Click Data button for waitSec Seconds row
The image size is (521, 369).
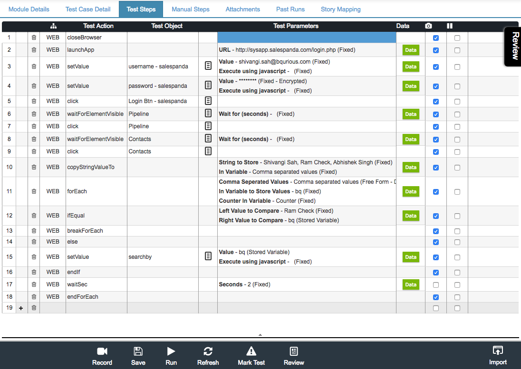tap(411, 285)
